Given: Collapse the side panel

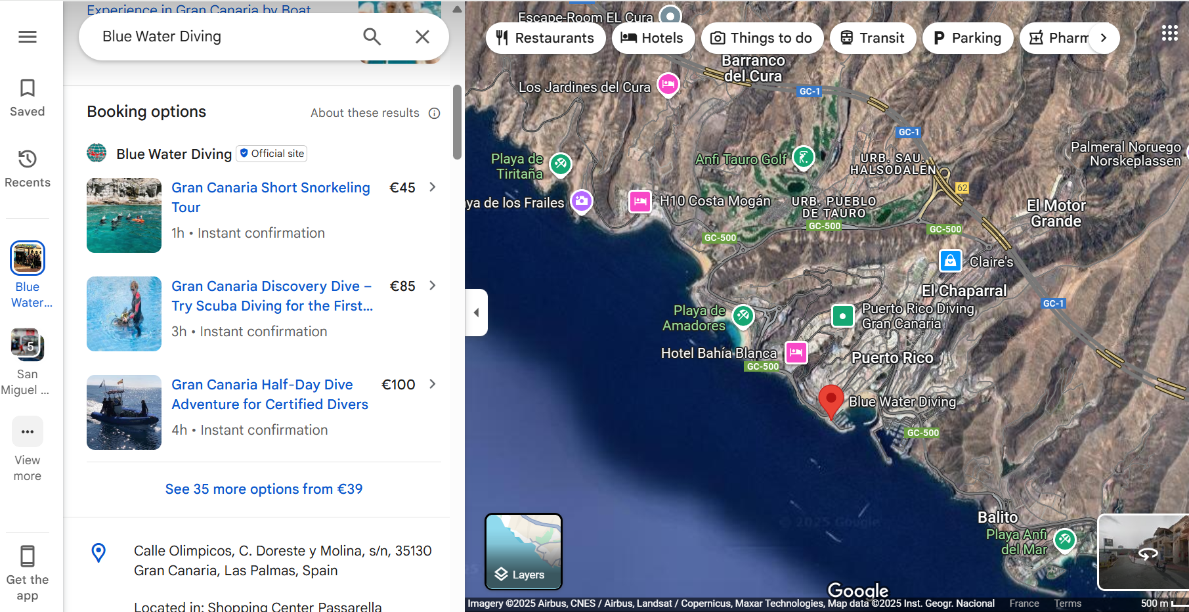Looking at the screenshot, I should [476, 313].
